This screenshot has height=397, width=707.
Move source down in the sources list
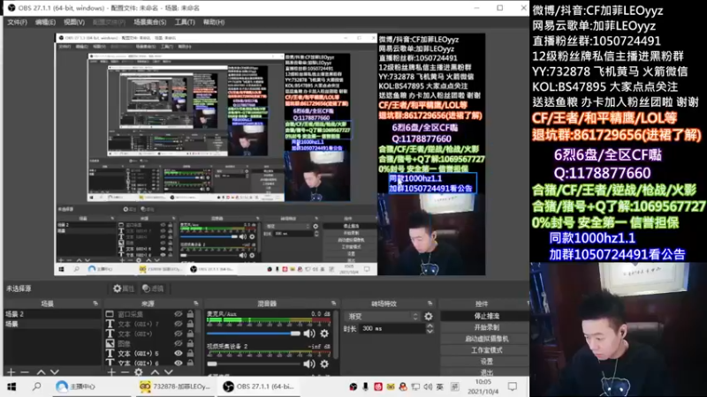tap(168, 372)
